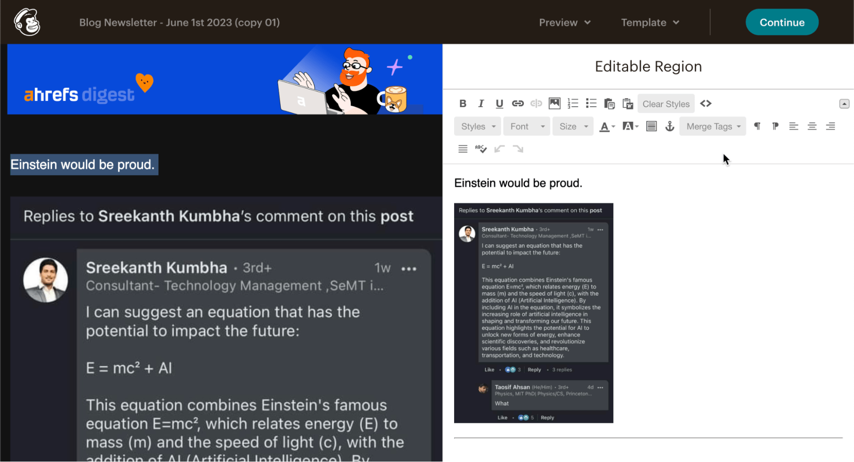This screenshot has height=462, width=854.
Task: Open the spell check tool
Action: coord(481,149)
